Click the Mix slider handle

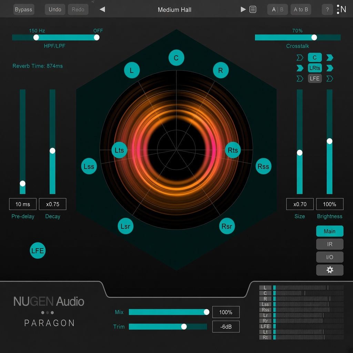coord(206,312)
